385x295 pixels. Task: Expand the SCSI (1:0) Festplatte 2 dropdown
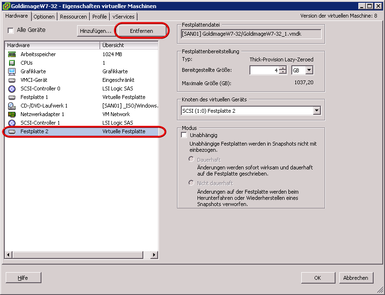tap(316, 111)
